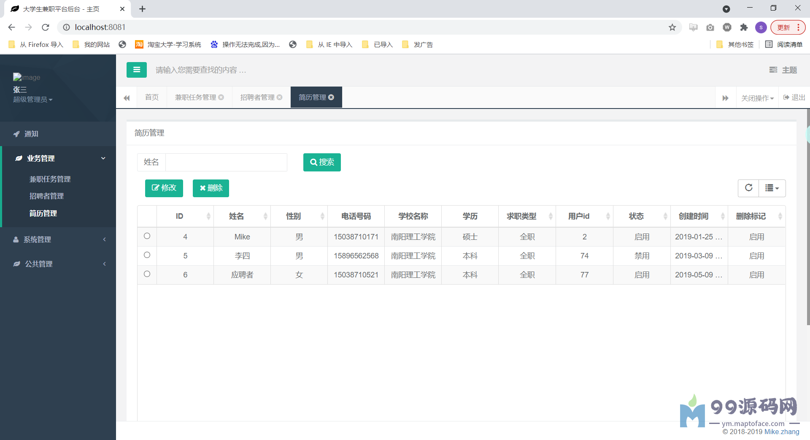The image size is (810, 440).
Task: Click the camera screenshot extension icon
Action: 710,27
